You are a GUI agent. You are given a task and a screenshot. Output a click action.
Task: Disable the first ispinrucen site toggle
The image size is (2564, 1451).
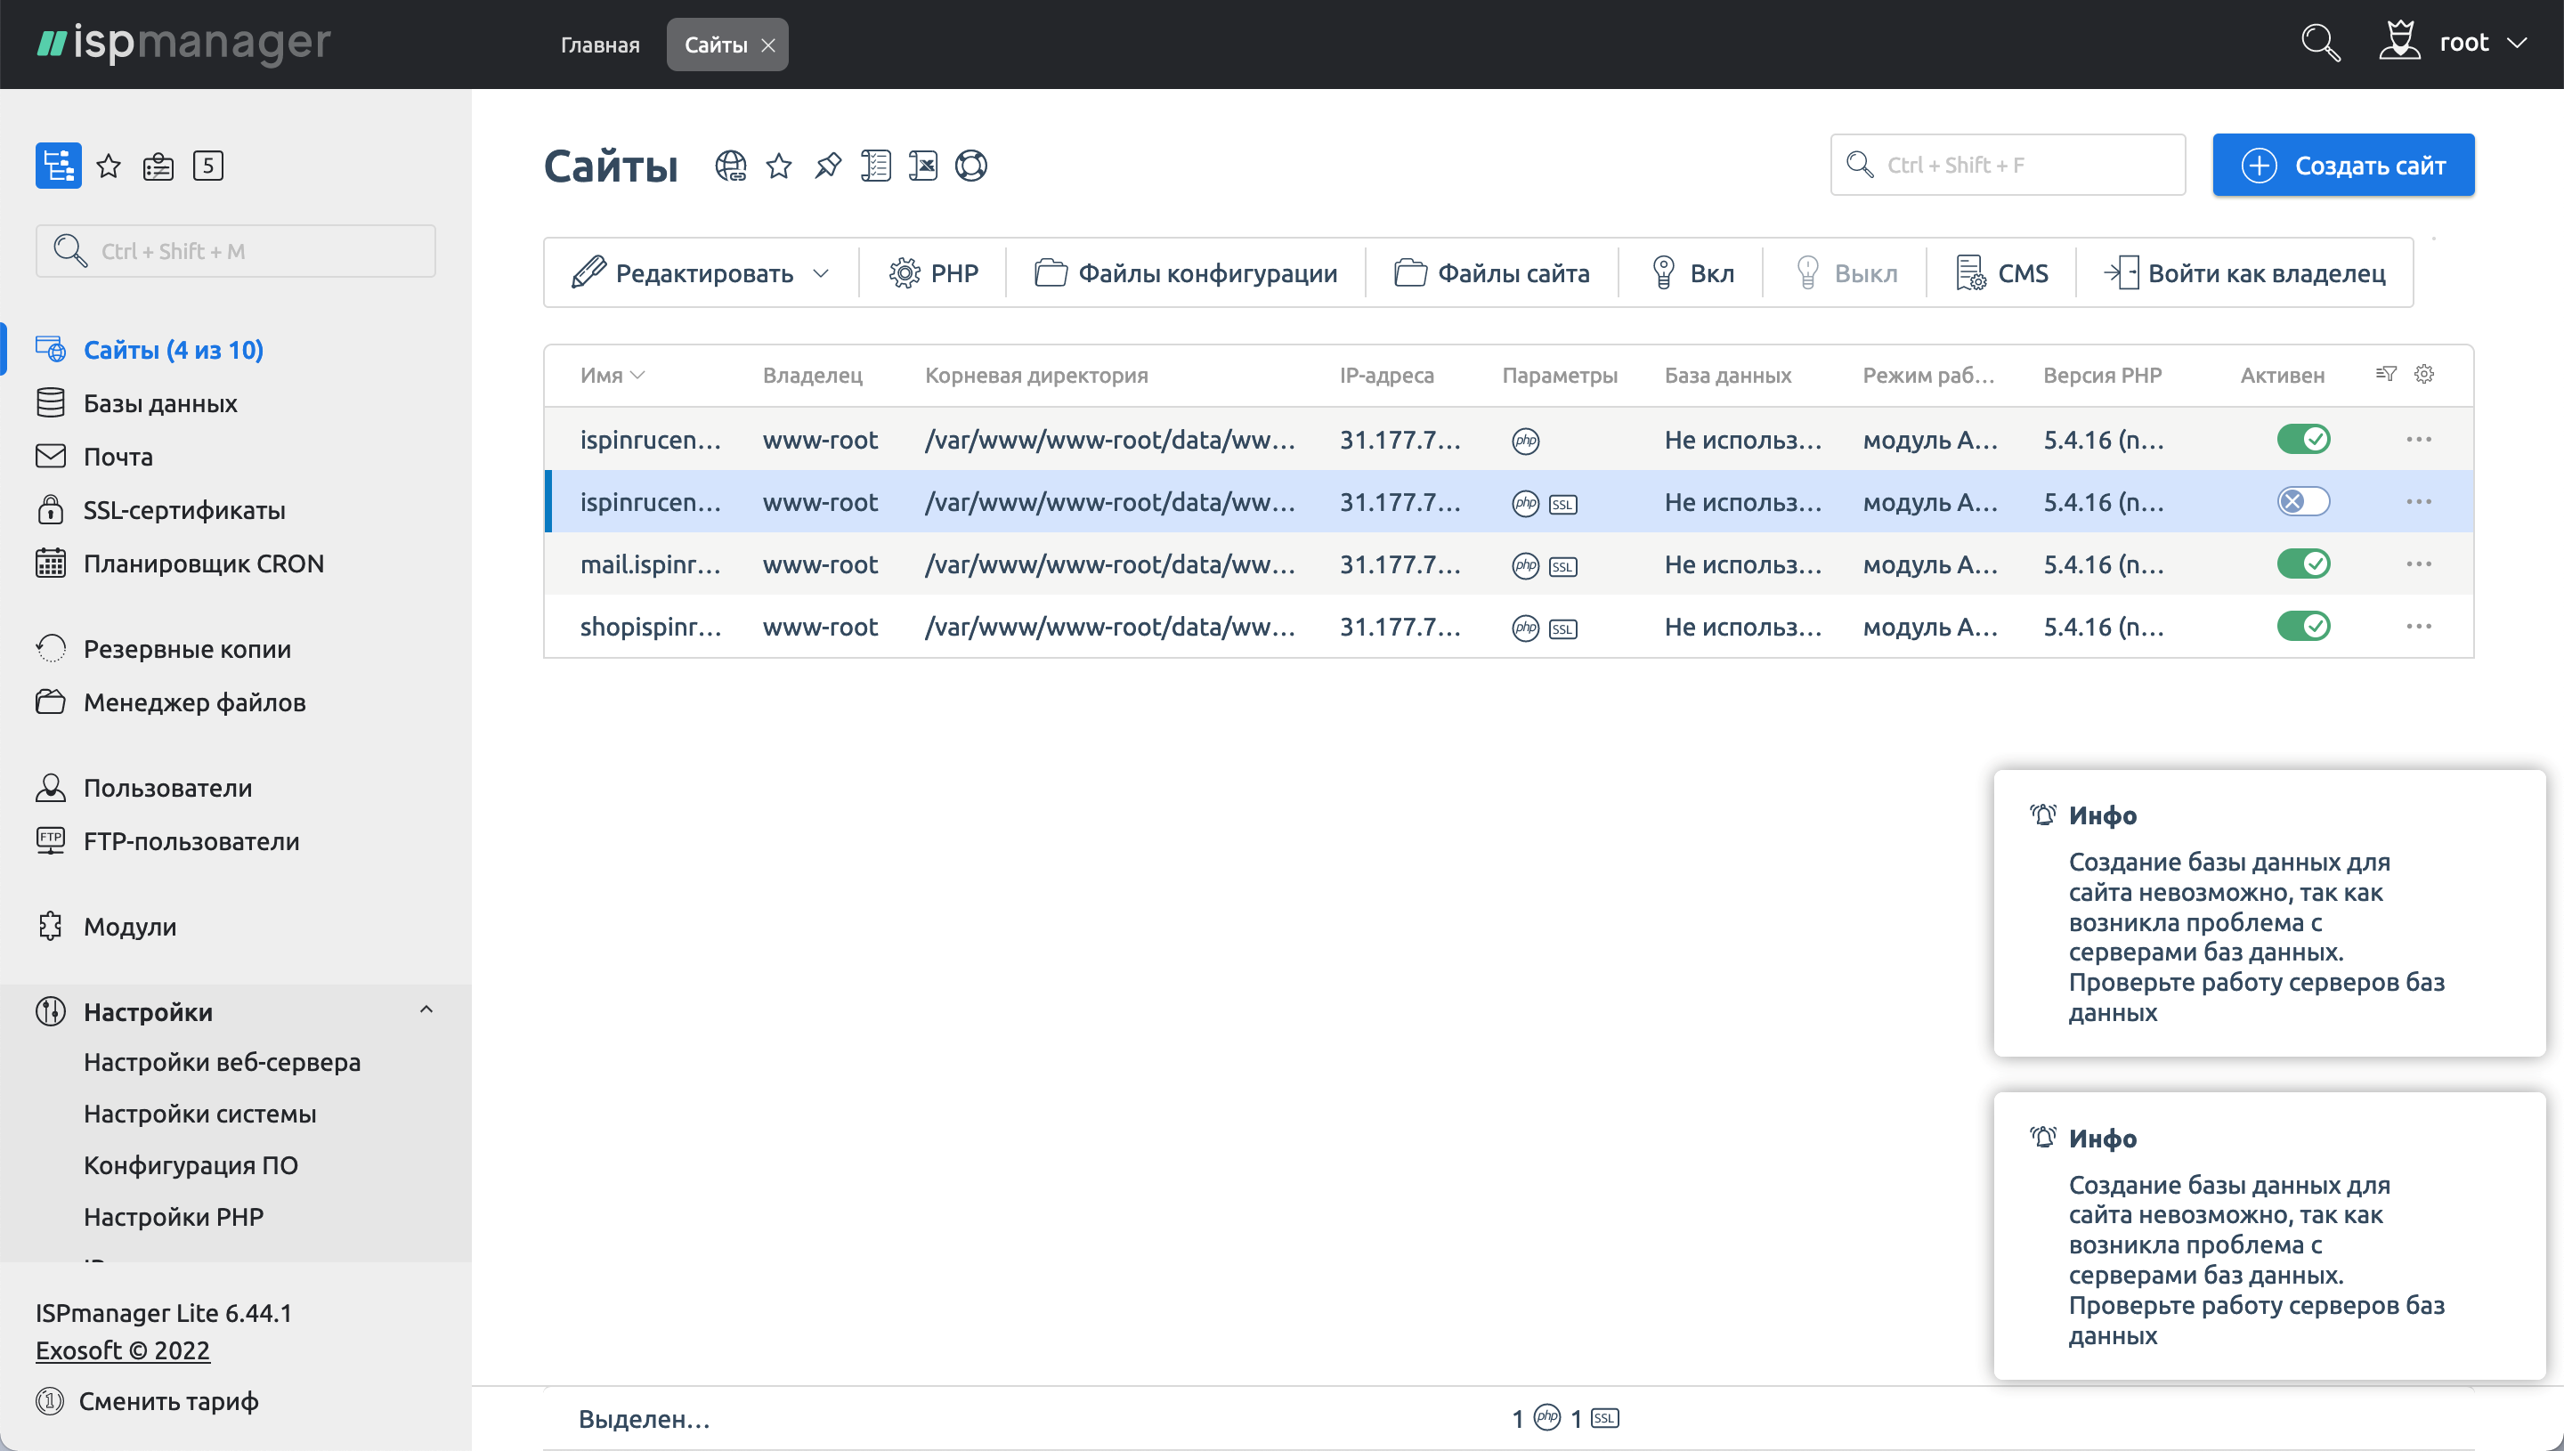2303,439
